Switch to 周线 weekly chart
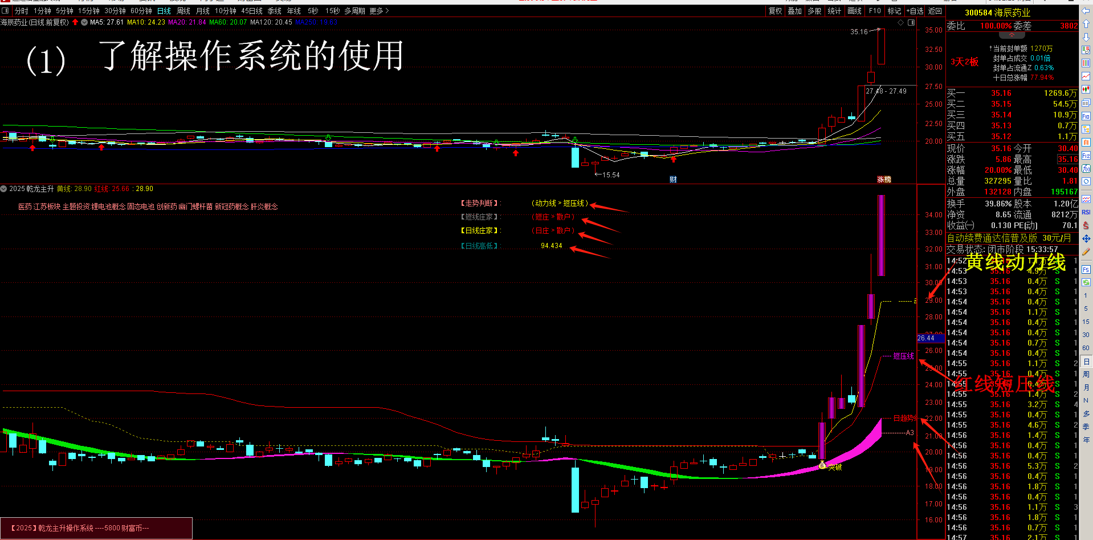 183,11
